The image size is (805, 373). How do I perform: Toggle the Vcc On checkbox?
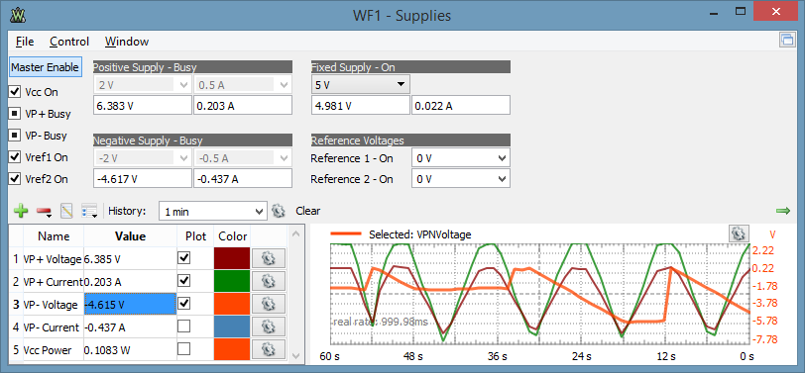(15, 92)
